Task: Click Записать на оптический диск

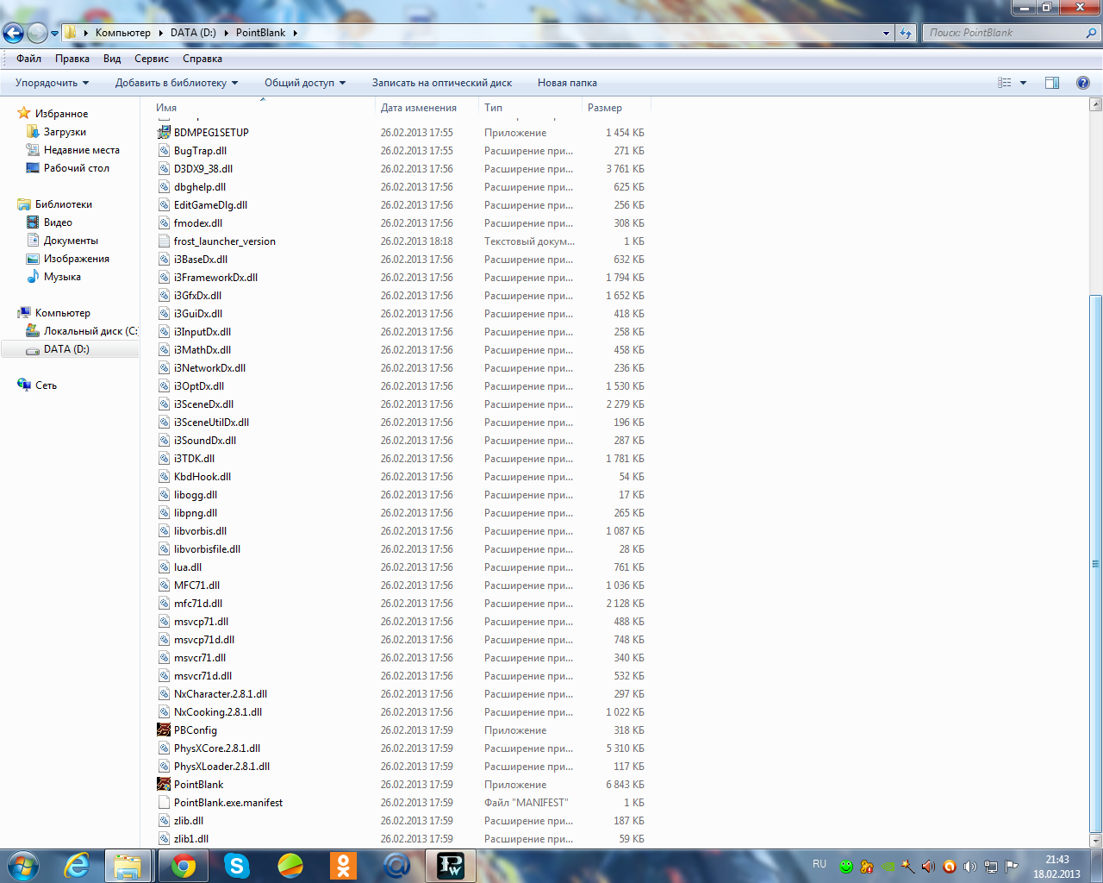Action: pos(442,83)
